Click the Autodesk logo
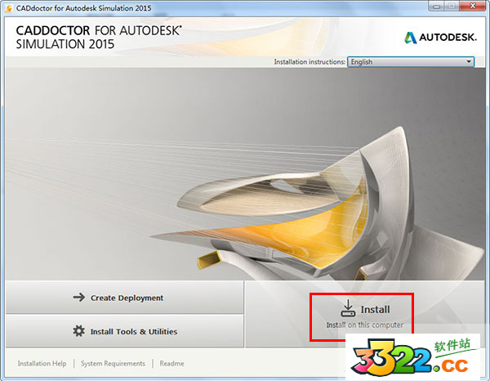 (x=440, y=38)
